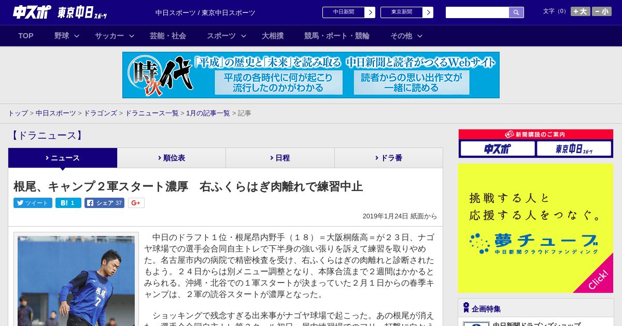Click the article headline 根尾、キャンプ２軍スタート濃厚
Viewport: 622px width, 326px height.
point(188,186)
